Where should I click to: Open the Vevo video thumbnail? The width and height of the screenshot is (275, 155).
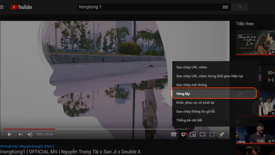(255, 132)
